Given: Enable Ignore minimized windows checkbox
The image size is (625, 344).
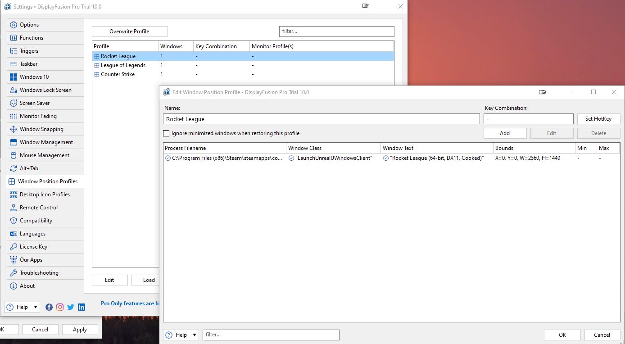Looking at the screenshot, I should click(x=166, y=133).
